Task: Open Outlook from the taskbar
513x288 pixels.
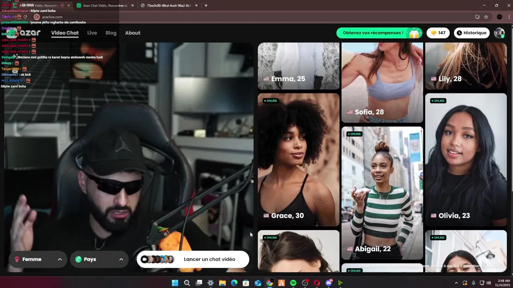Action: point(258,283)
